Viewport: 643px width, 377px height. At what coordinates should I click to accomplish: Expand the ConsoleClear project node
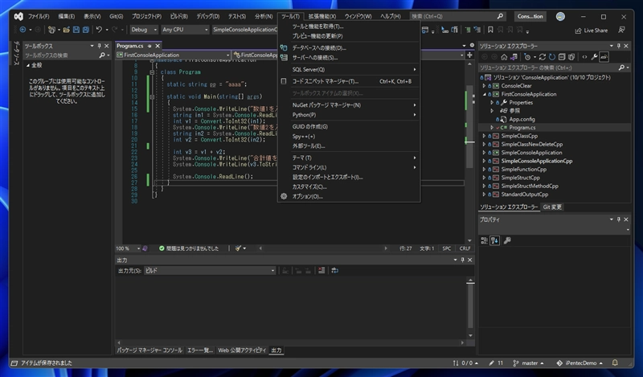click(485, 85)
